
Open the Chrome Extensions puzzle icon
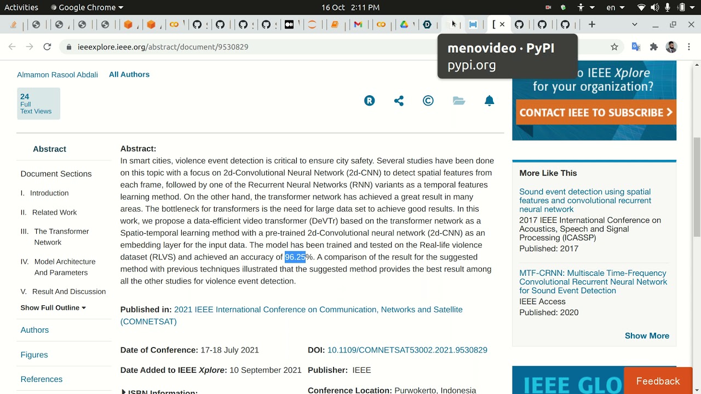coord(654,47)
